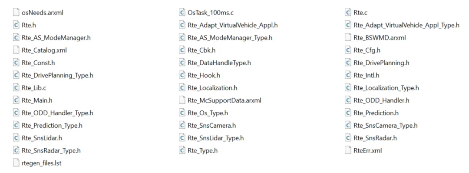Select the file name Rte_DrivePlanning.h
Image resolution: width=469 pixels, height=173 pixels.
(381, 63)
